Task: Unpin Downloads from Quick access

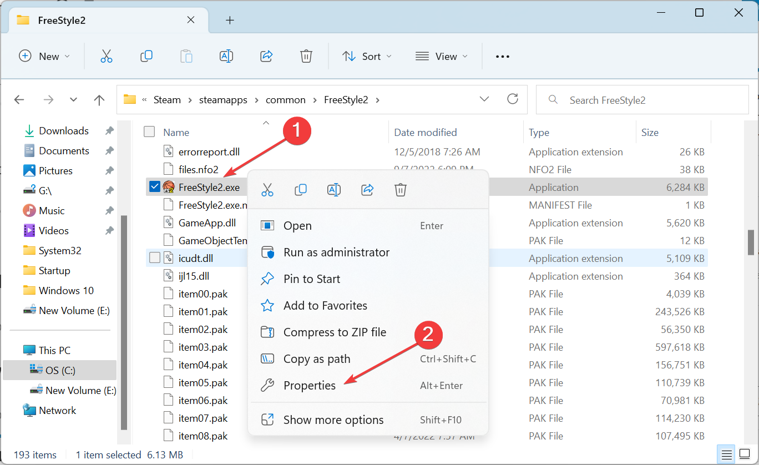Action: [x=109, y=131]
